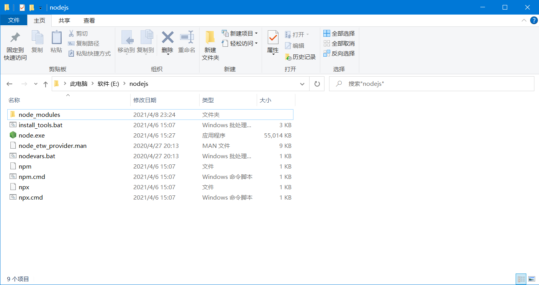Image resolution: width=539 pixels, height=285 pixels.
Task: Sort by the 修改日期 column header
Action: [x=165, y=100]
